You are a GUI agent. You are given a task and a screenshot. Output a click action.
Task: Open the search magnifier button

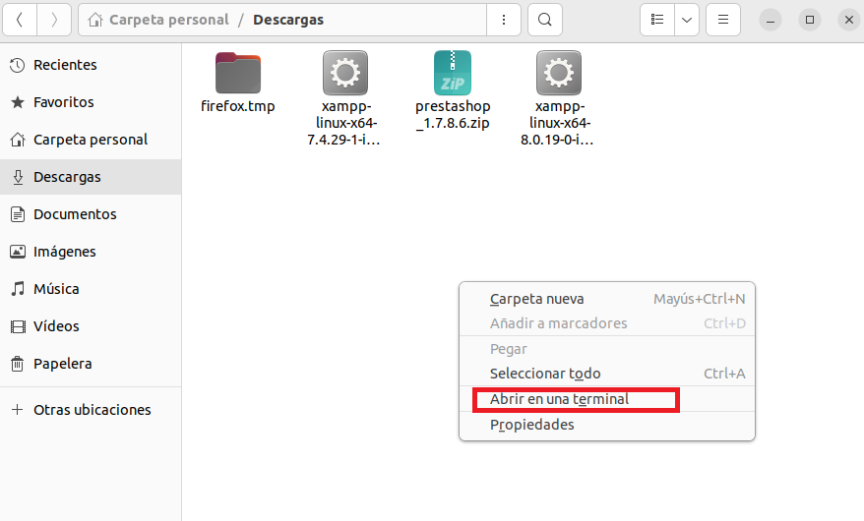(x=544, y=20)
